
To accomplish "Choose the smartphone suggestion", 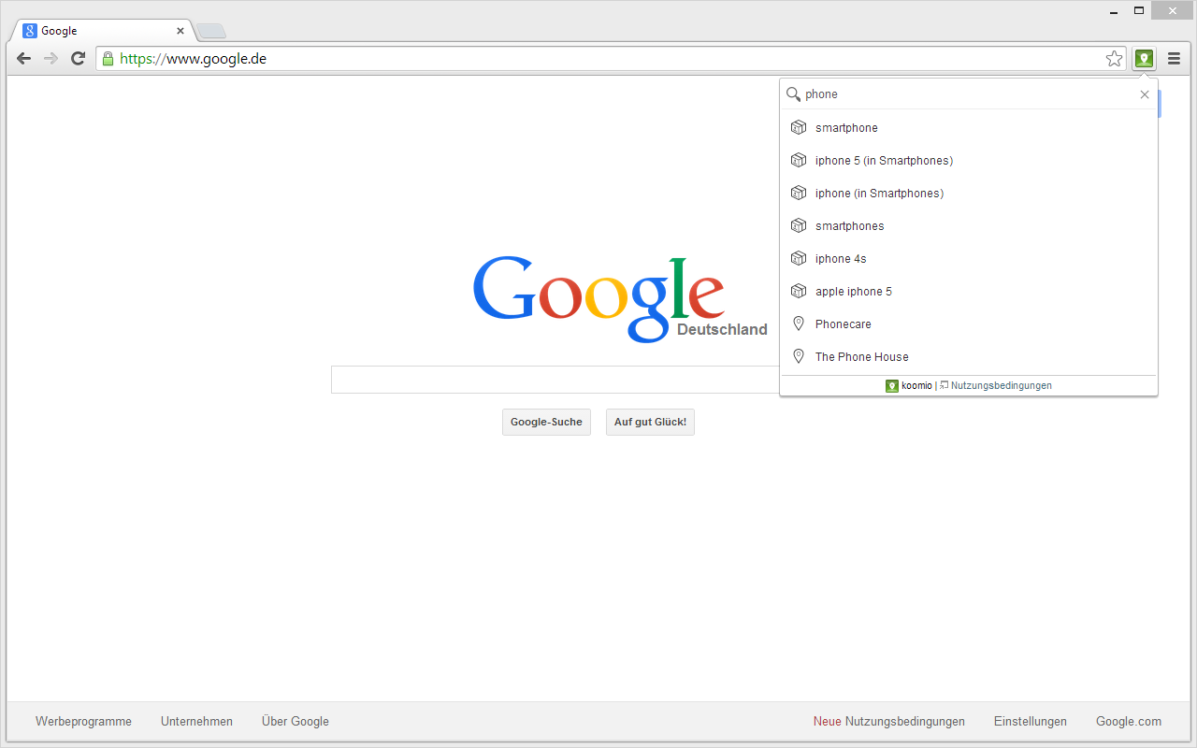I will [x=969, y=127].
